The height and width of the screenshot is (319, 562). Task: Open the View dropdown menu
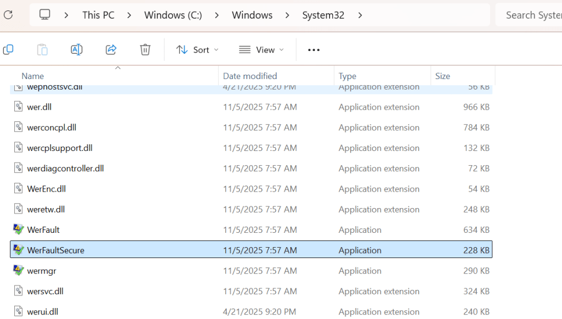click(x=261, y=50)
